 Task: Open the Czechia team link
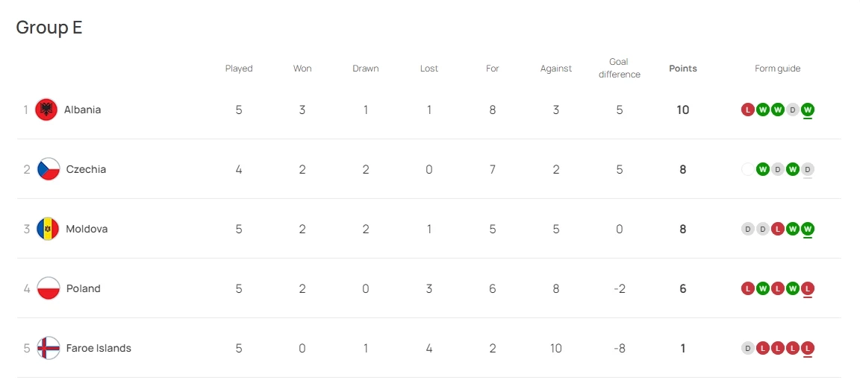[x=86, y=169]
